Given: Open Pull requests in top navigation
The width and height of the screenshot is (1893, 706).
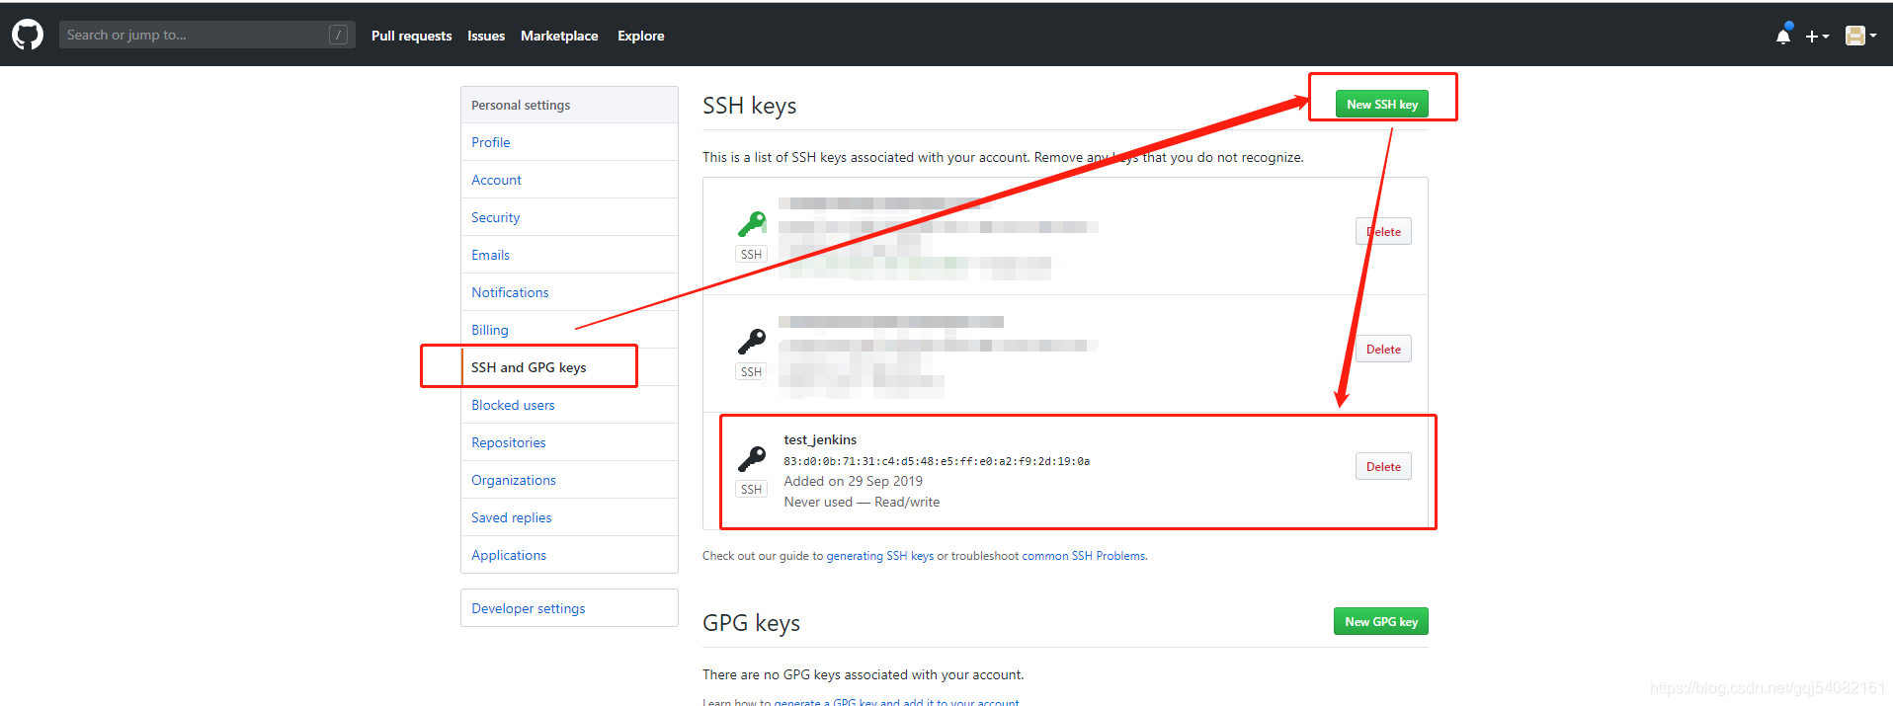Looking at the screenshot, I should point(411,36).
